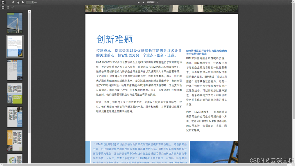The height and width of the screenshot is (166, 295).
Task: Open page 1 thumbnail with bridge cover
Action: (x=15, y=23)
